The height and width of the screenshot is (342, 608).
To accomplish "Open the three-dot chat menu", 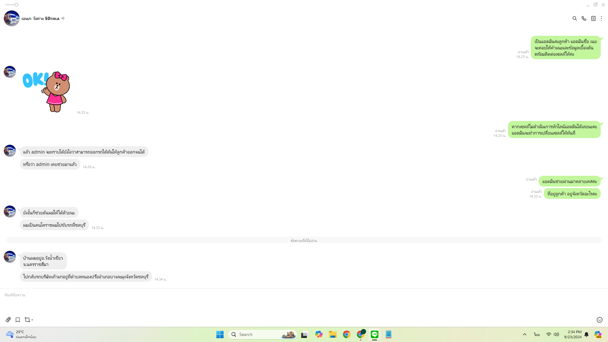I will pyautogui.click(x=601, y=19).
